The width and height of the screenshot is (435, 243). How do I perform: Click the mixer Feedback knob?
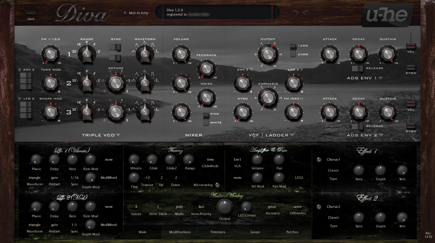tap(206, 68)
